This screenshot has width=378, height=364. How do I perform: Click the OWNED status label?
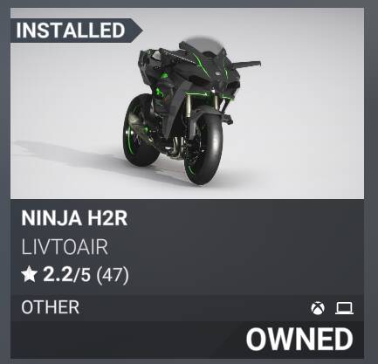click(x=299, y=340)
